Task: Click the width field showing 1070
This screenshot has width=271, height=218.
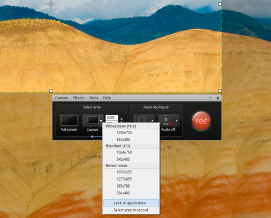Action: [112, 118]
